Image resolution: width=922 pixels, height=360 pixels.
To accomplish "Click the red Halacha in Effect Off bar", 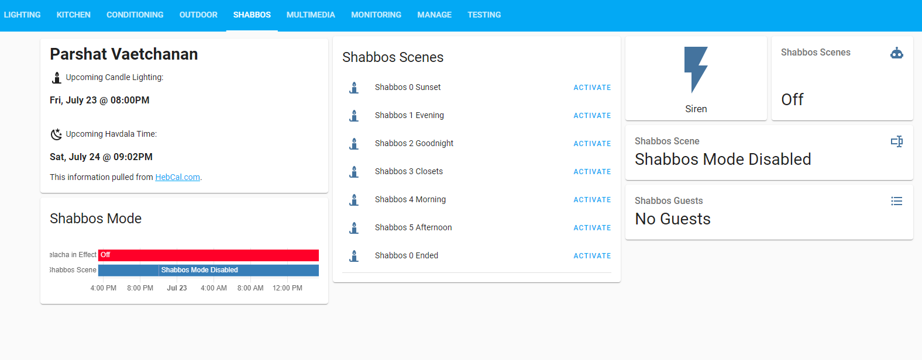I will (x=209, y=255).
